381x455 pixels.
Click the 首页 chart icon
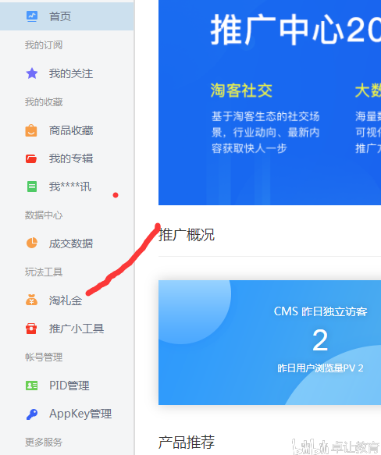pyautogui.click(x=32, y=16)
